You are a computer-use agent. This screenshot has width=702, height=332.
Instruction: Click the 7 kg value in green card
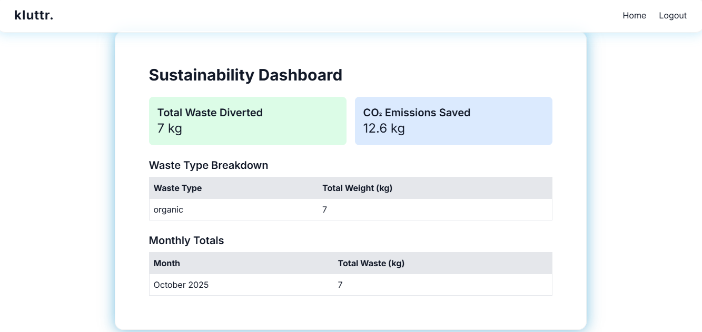[x=170, y=128]
